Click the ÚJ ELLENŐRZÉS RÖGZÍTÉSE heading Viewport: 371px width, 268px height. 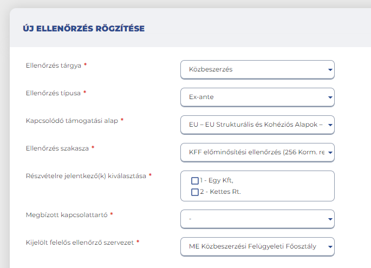point(84,28)
